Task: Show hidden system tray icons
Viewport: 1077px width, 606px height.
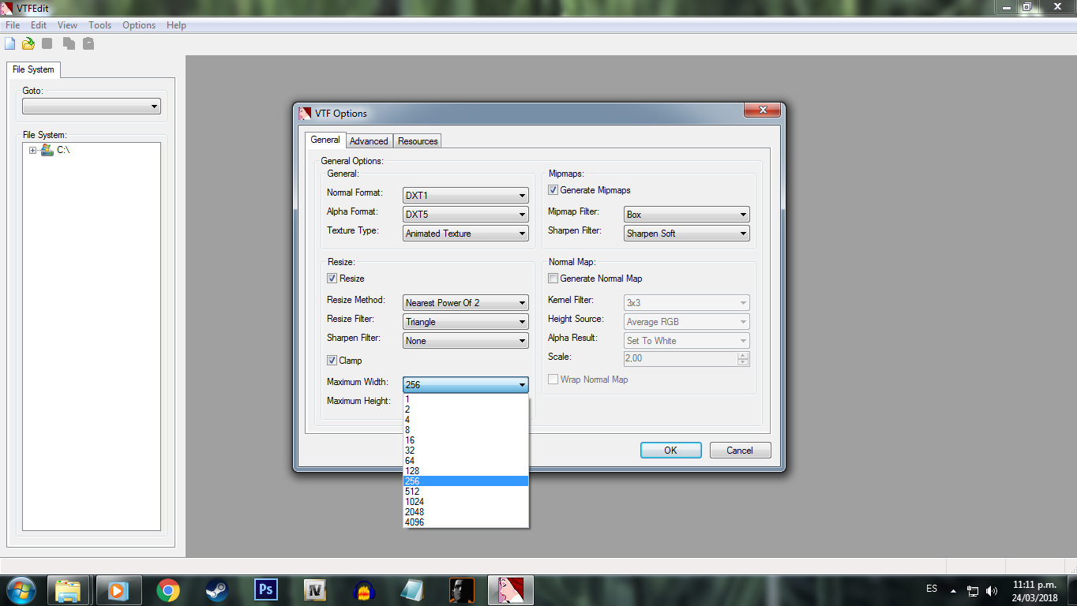Action: tap(953, 590)
